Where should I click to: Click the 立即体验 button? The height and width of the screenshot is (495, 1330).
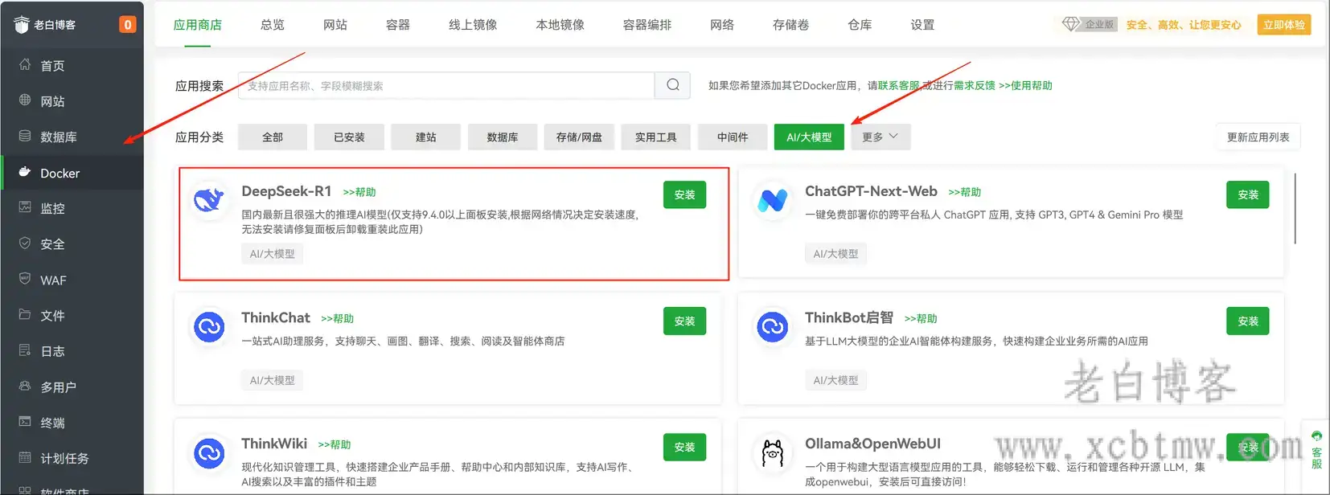click(1284, 25)
